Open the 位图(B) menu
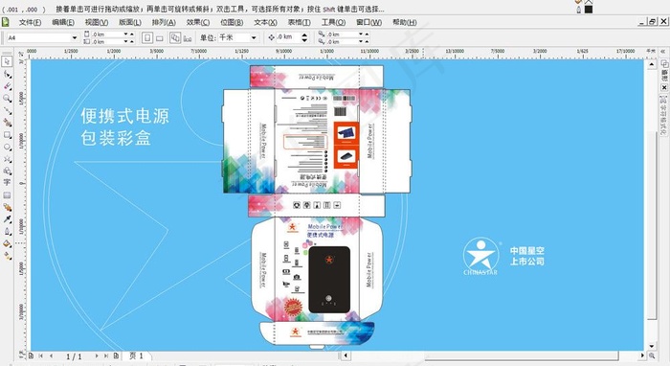This screenshot has height=366, width=670. [232, 22]
